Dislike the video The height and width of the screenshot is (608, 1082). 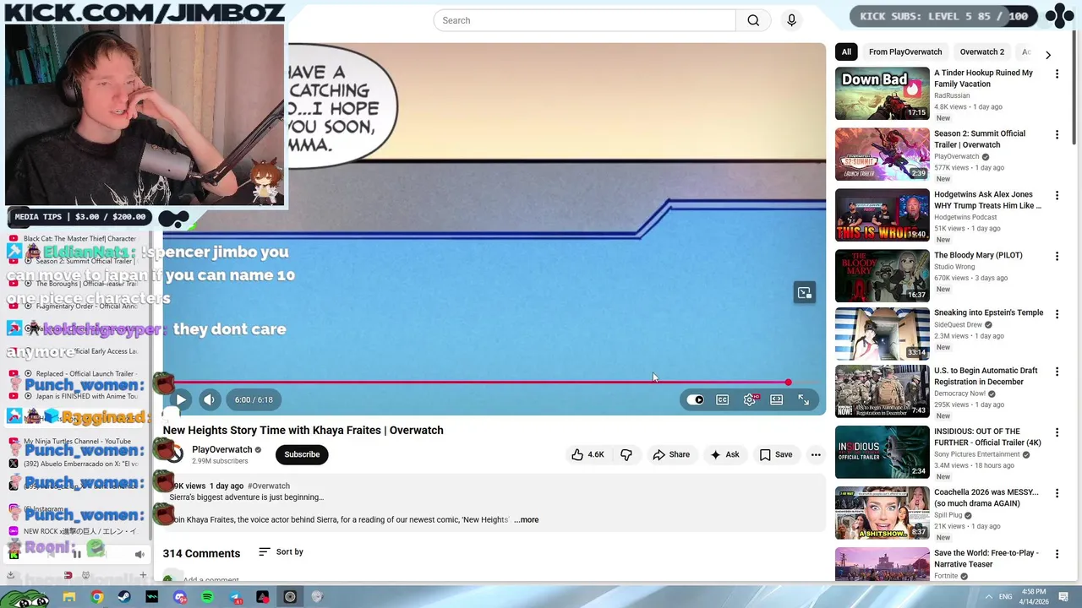(x=626, y=454)
